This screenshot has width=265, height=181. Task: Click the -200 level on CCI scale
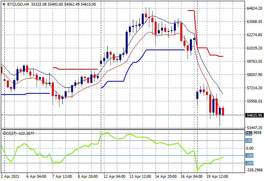[249, 163]
